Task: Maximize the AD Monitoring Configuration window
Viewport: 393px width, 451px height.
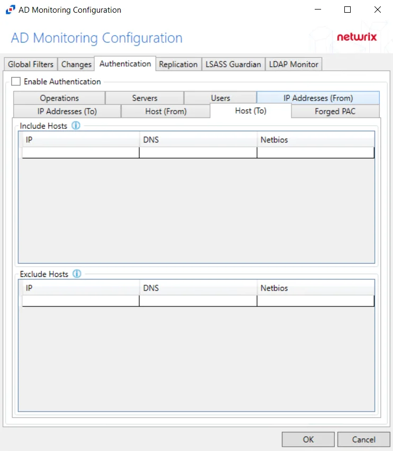Action: tap(348, 10)
